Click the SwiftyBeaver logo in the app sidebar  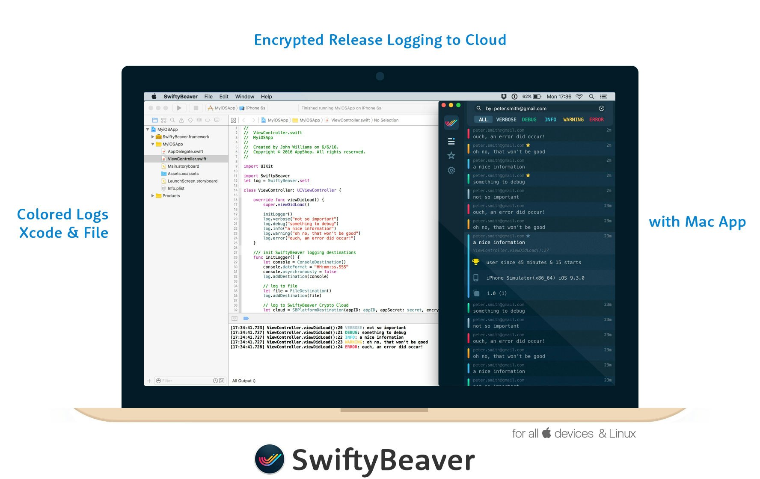(451, 123)
